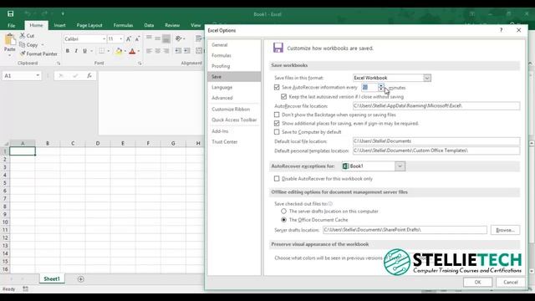Click the Save icon in the Quick Access Toolbar
The image size is (535, 301).
point(11,14)
